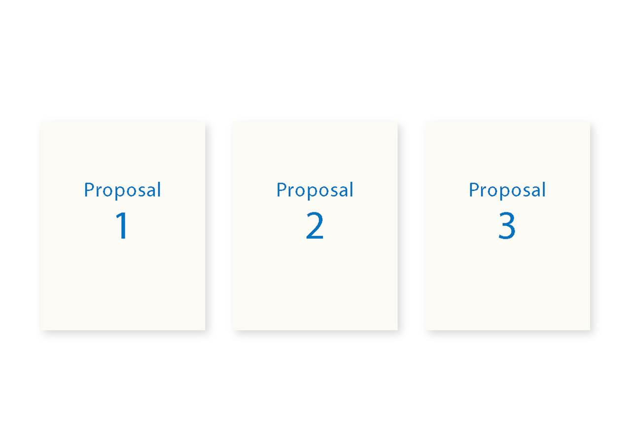This screenshot has height=447, width=631.
Task: Click the word Proposal above number 2
Action: point(315,190)
